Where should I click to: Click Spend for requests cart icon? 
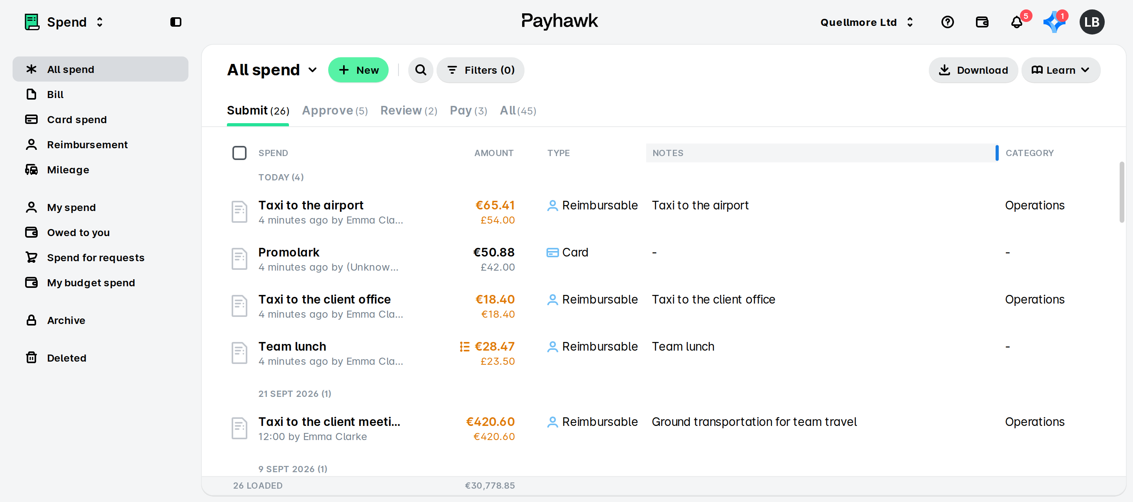click(31, 257)
